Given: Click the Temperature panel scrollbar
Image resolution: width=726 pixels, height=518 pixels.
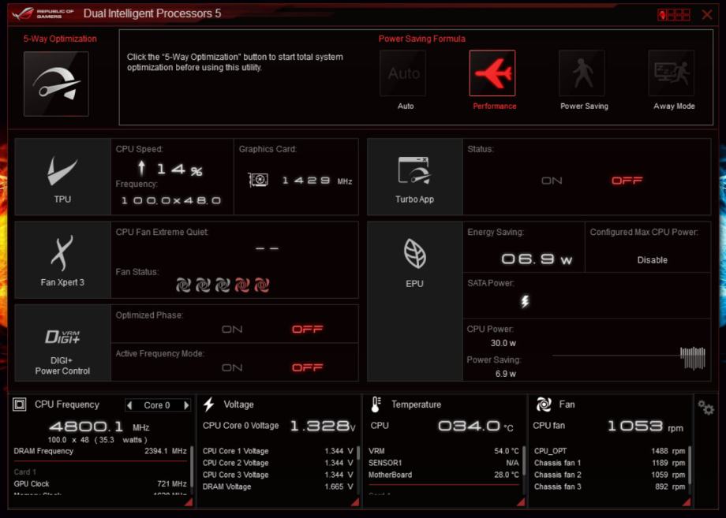Looking at the screenshot, I should click(524, 460).
